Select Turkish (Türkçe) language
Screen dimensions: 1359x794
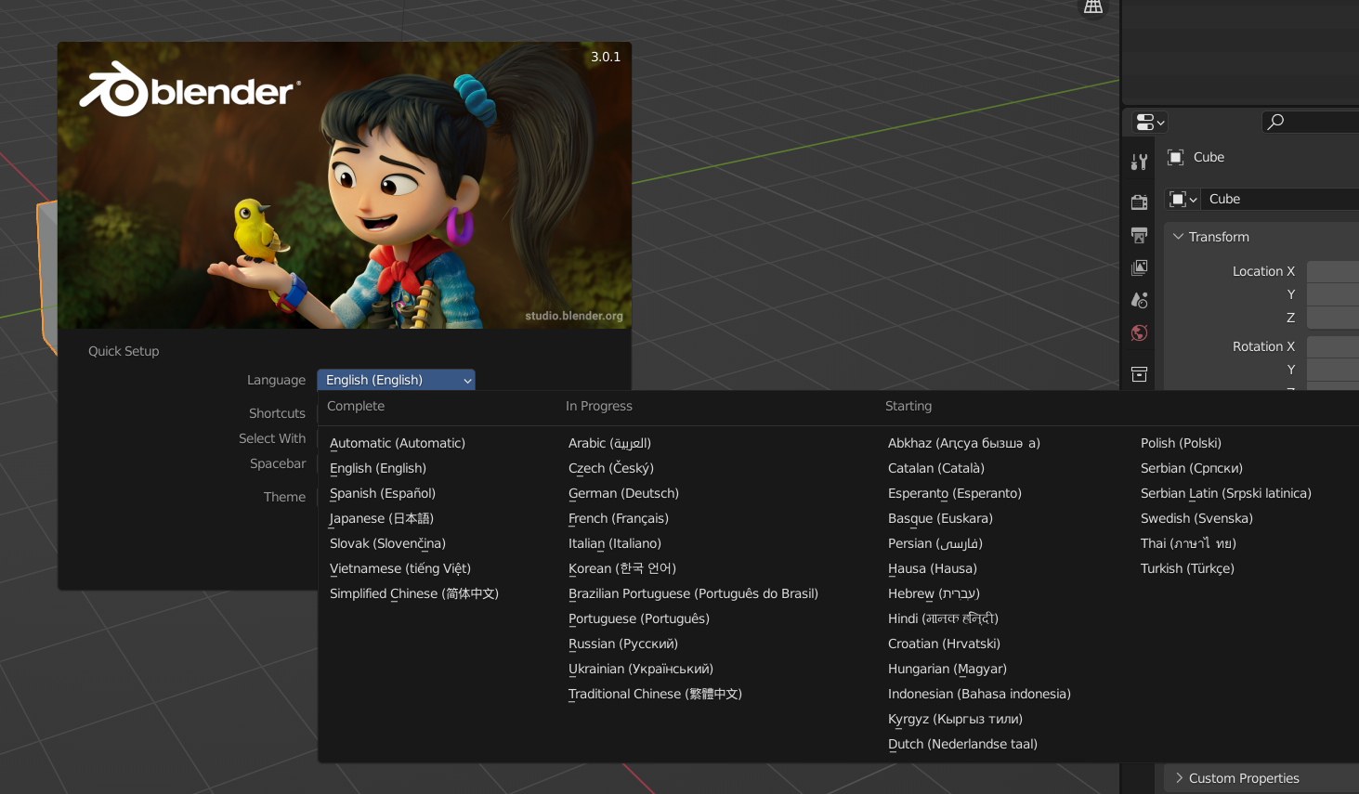(1187, 568)
